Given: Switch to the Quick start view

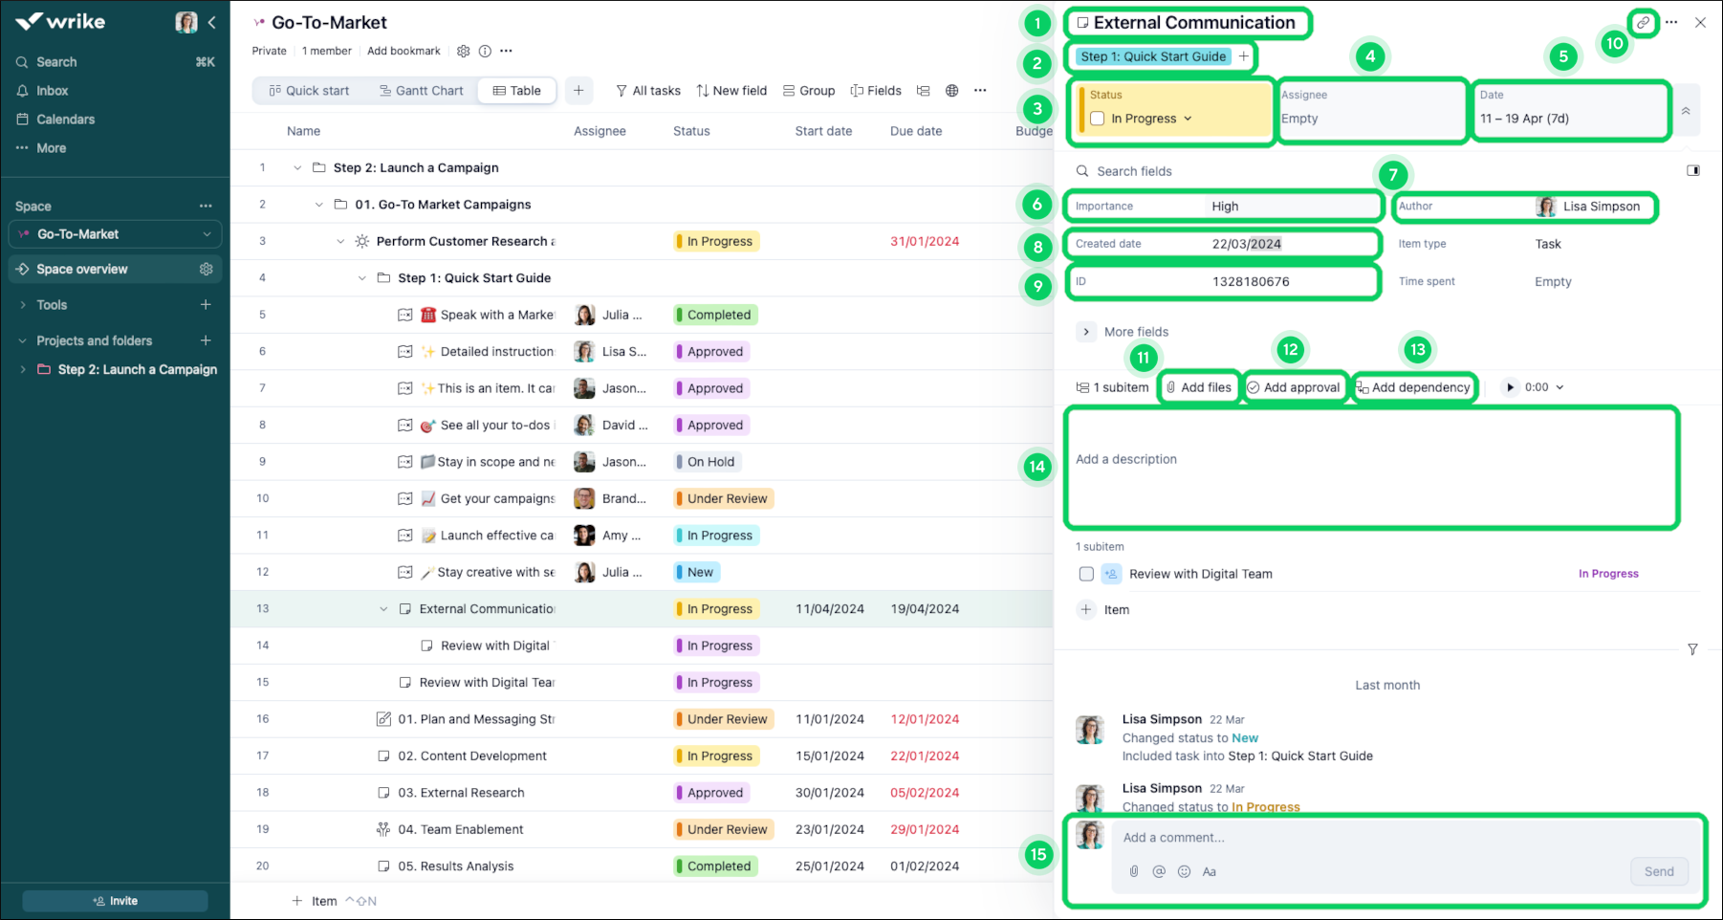Looking at the screenshot, I should click(x=309, y=90).
